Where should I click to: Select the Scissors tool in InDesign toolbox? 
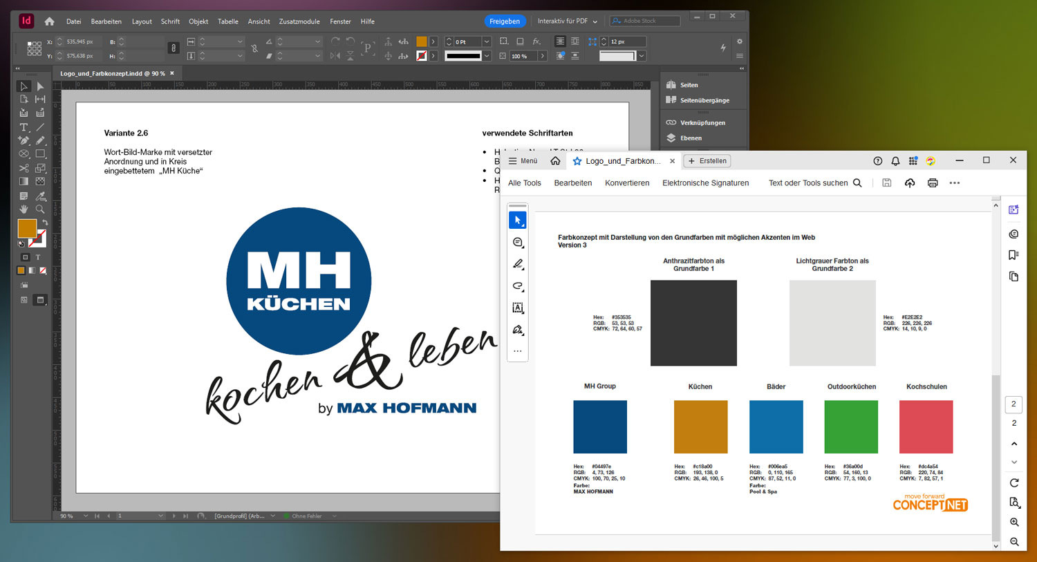coord(24,168)
